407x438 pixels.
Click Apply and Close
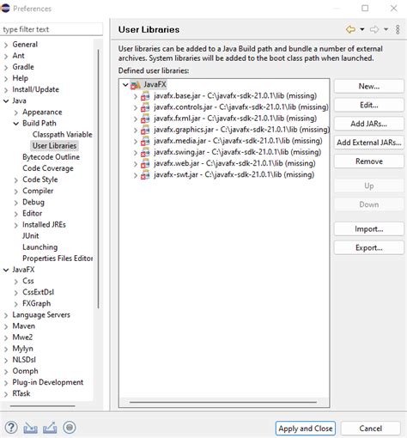pos(306,429)
